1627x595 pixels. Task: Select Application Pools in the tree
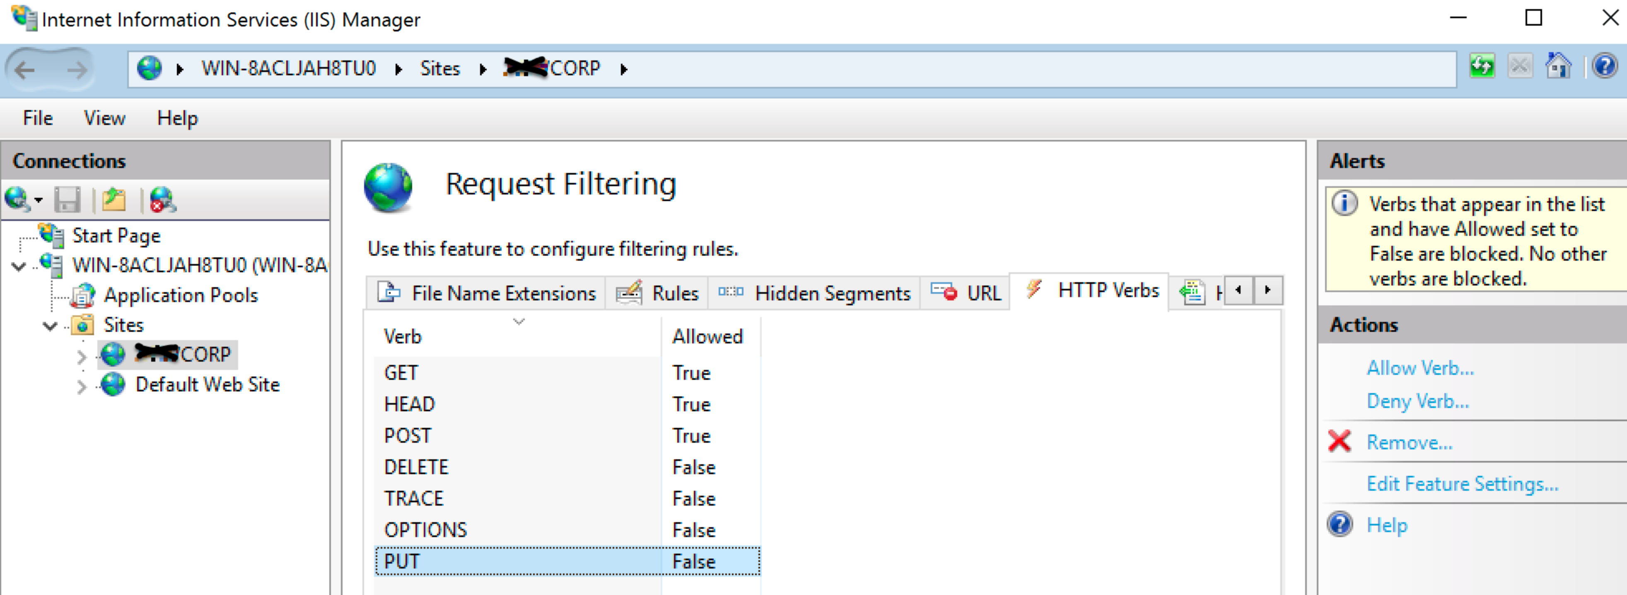(180, 295)
